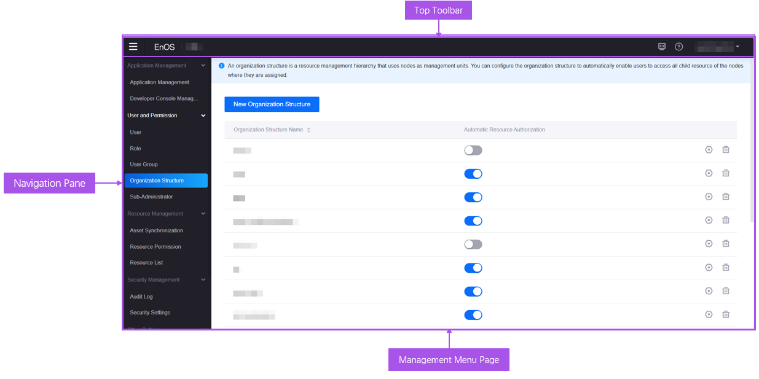759x379 pixels.
Task: Click the help question mark icon
Action: pos(678,47)
